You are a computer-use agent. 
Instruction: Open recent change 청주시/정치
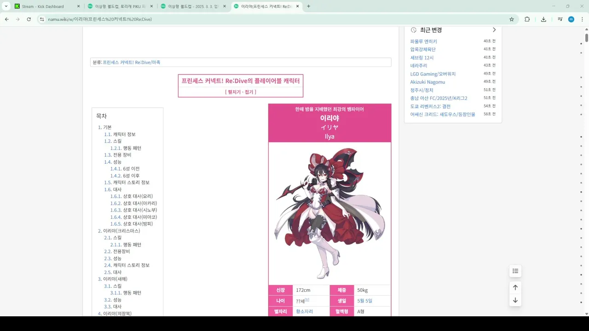click(x=422, y=90)
